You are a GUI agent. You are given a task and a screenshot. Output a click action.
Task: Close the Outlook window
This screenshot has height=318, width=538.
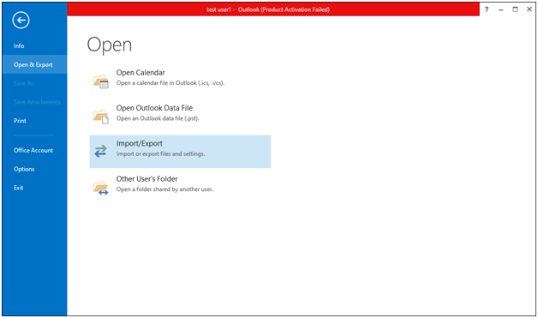529,9
